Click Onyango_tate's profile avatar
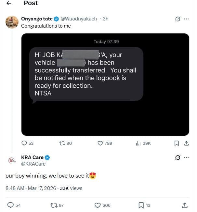This screenshot has height=212, width=197. pos(12,22)
